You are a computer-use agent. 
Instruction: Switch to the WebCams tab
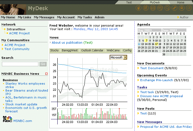[113, 50]
